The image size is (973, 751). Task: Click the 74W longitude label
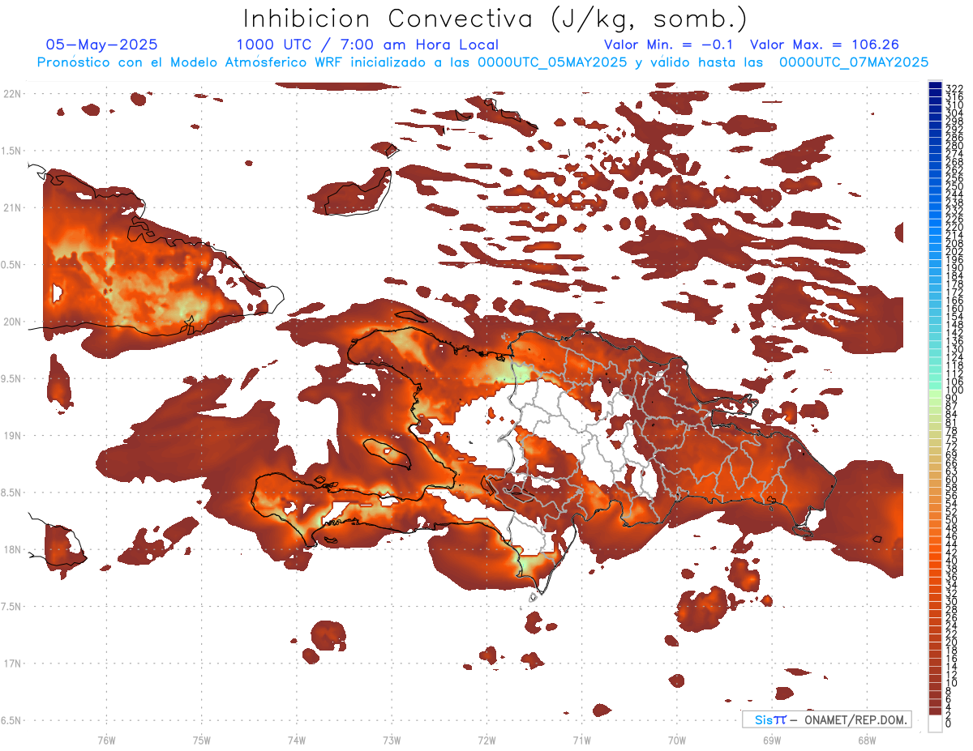tap(297, 740)
